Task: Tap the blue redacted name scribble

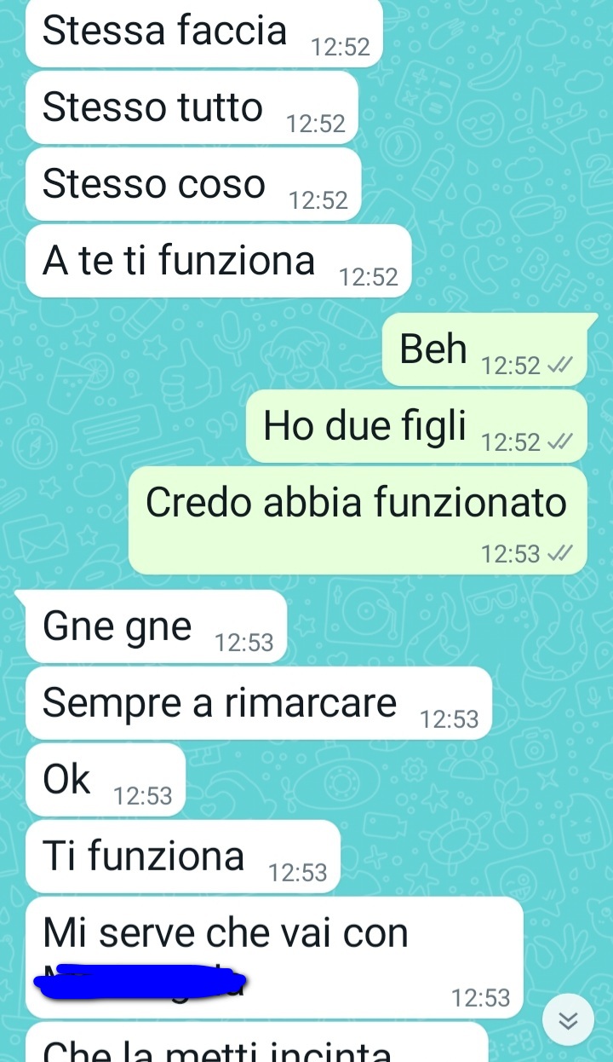Action: click(x=140, y=980)
